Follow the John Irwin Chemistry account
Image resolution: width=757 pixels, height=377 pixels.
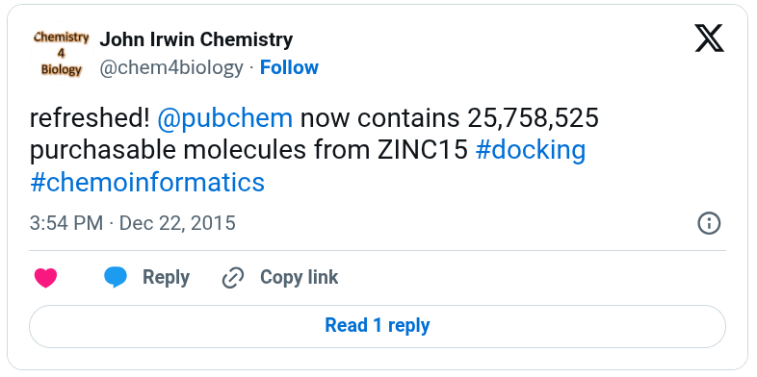coord(289,67)
